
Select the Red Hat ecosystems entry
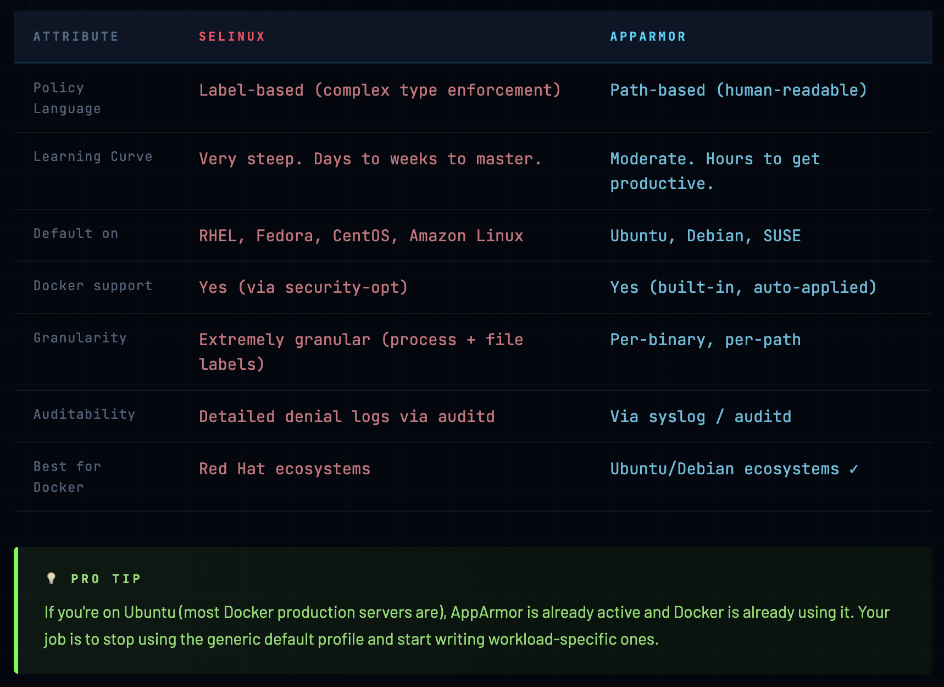(x=285, y=468)
